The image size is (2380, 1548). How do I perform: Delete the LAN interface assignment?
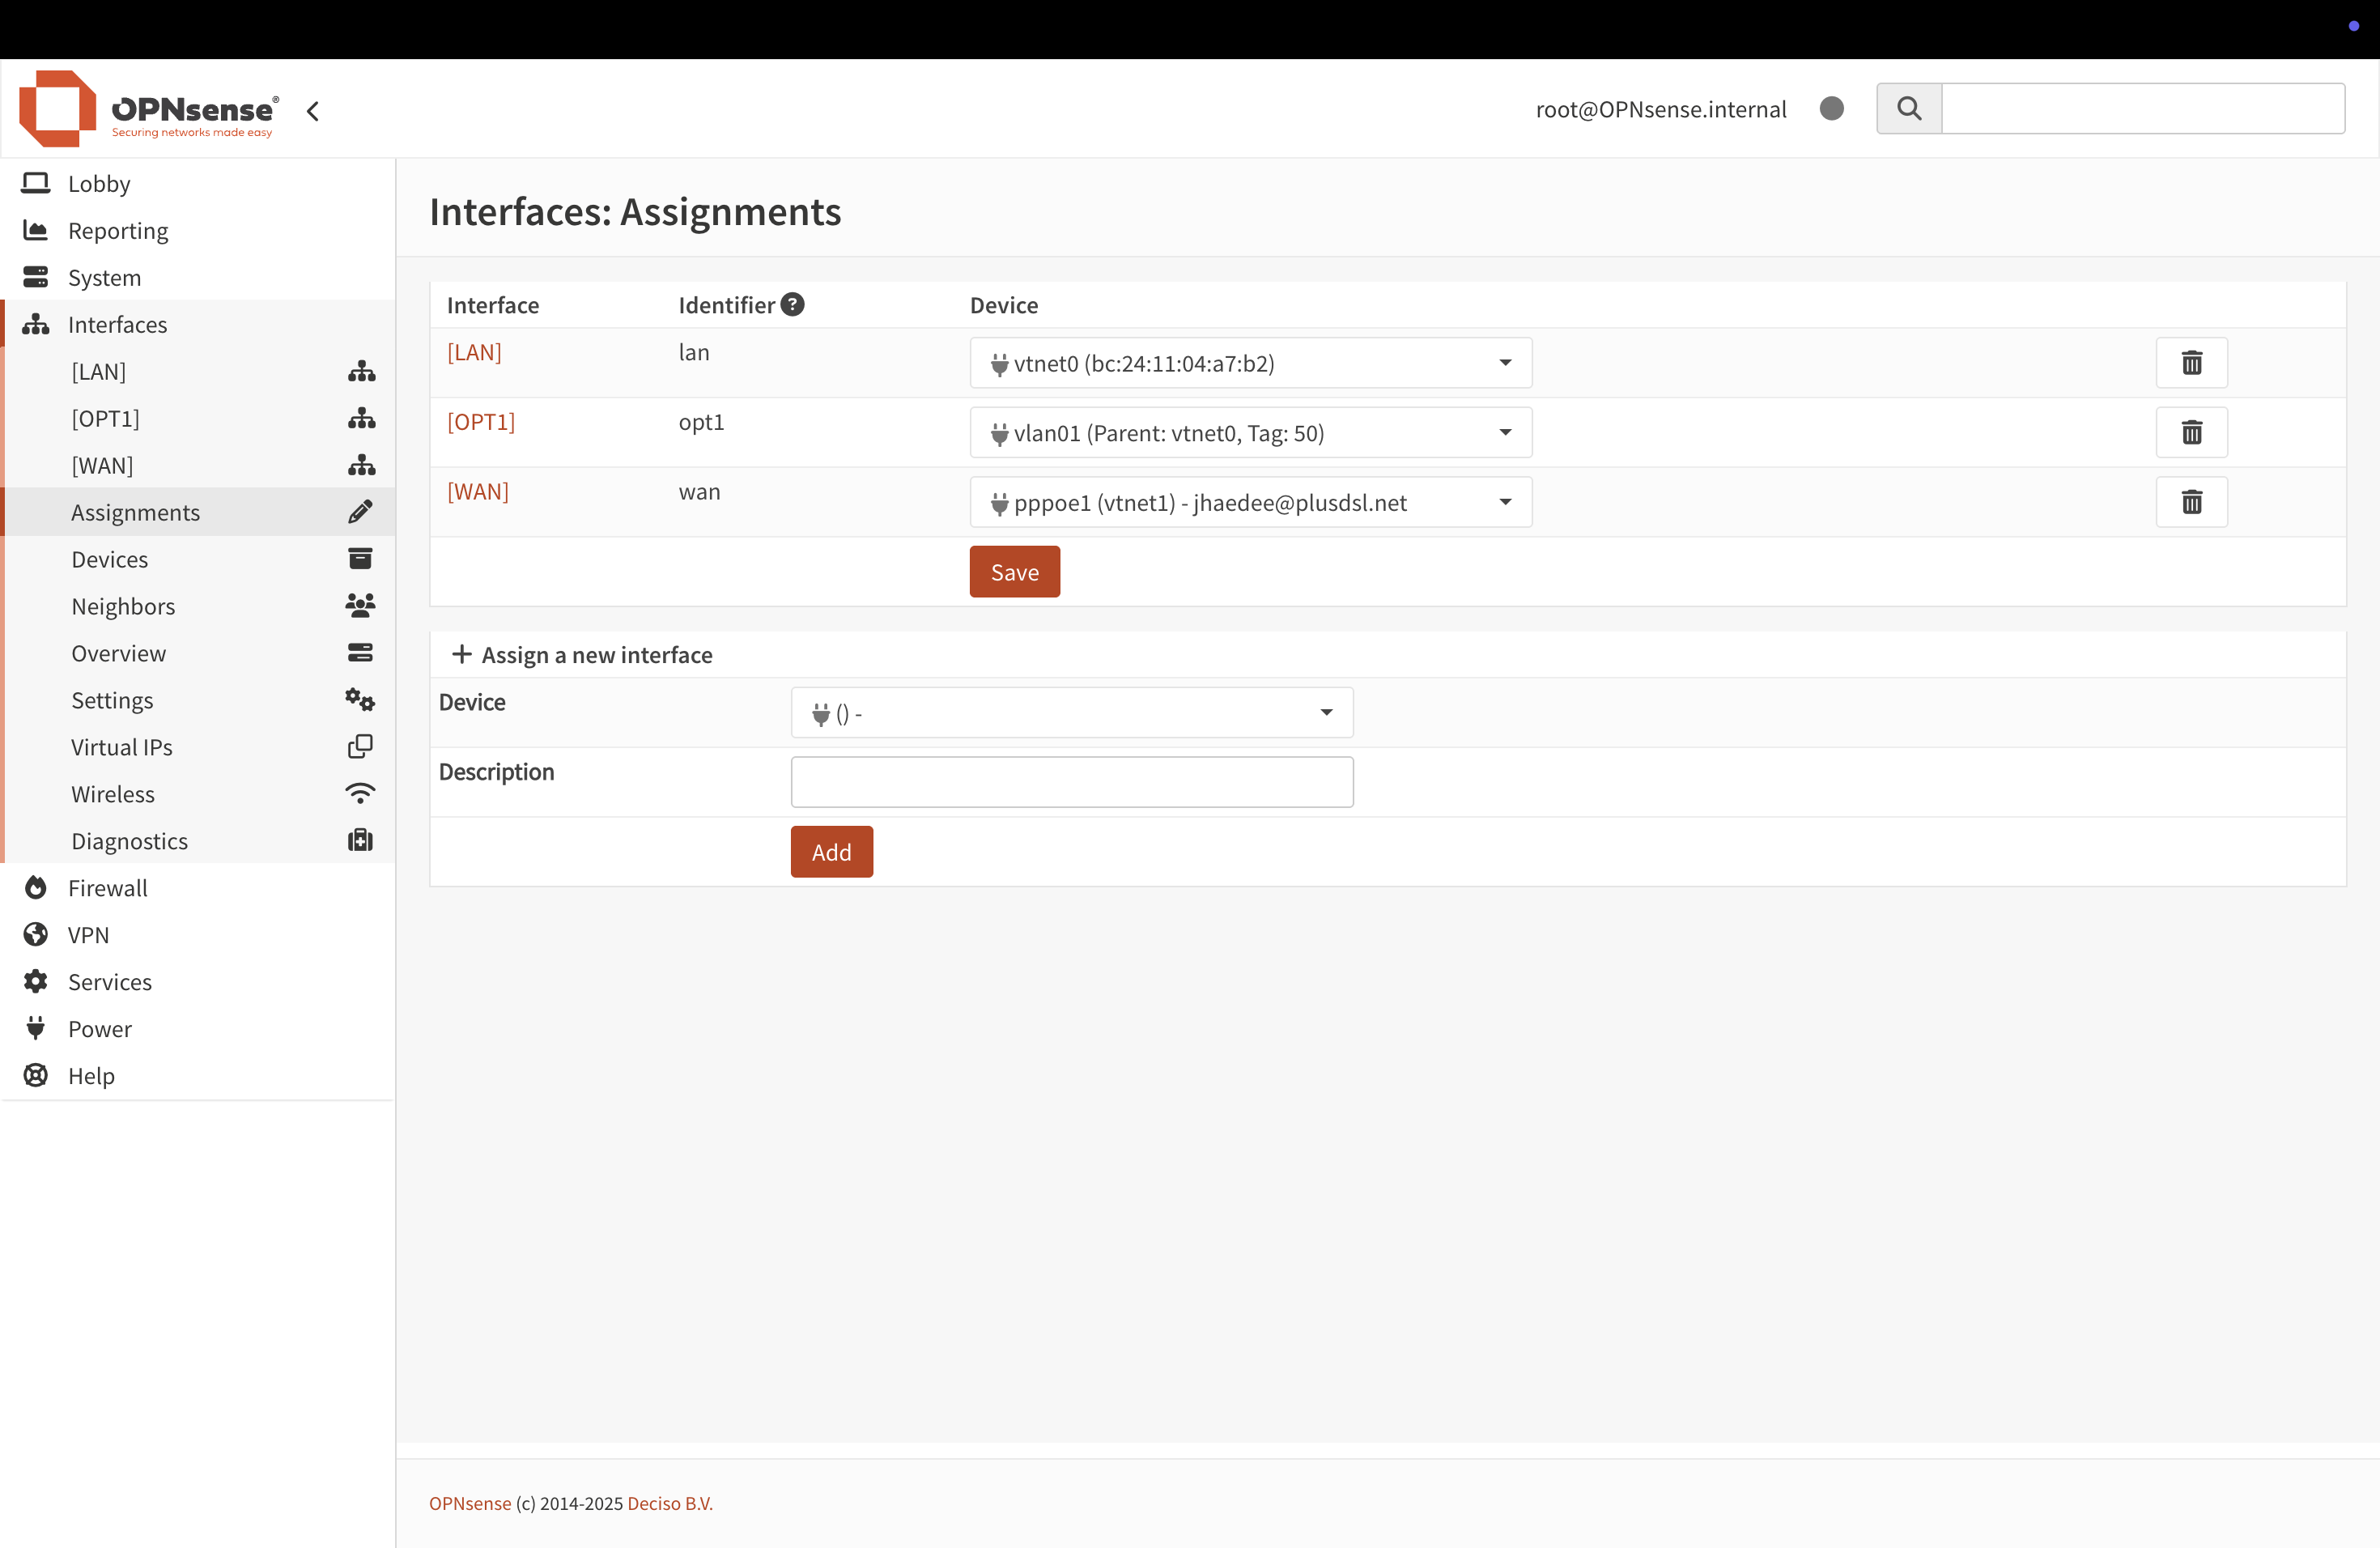pyautogui.click(x=2191, y=363)
